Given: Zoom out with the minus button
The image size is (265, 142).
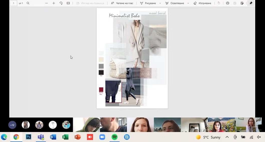Looking at the screenshot, I should 47,3.
